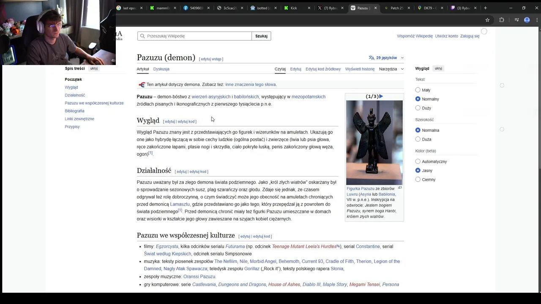Go to Pazuzu we współczesnej kulturze in contents

(94, 103)
